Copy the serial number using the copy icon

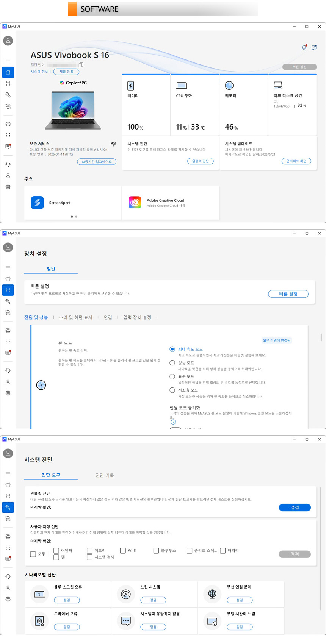[81, 65]
